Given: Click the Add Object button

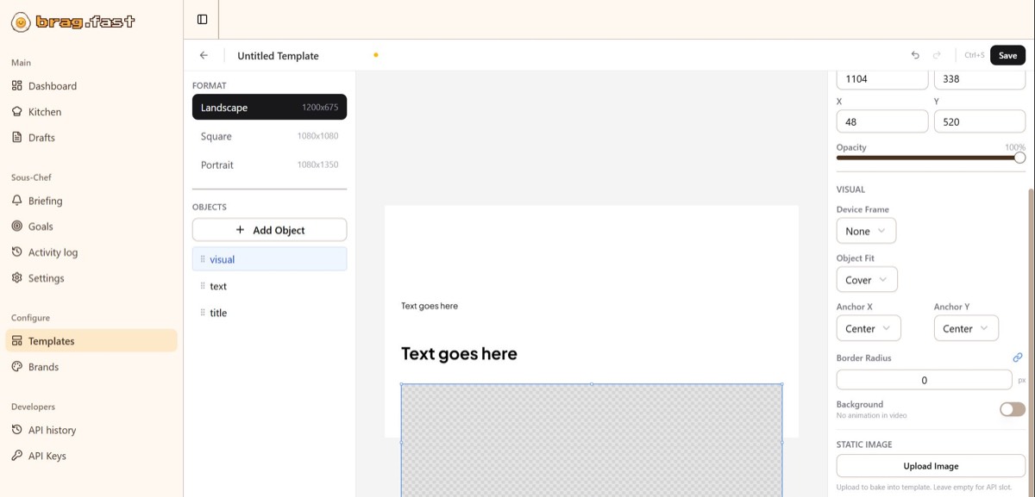Looking at the screenshot, I should [x=269, y=230].
